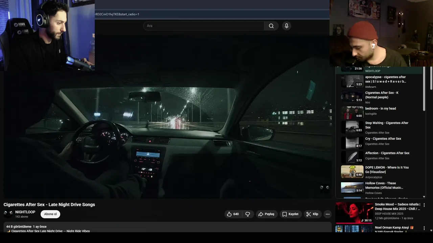Open options for Noel Orman Kamp Ateşi
The width and height of the screenshot is (433, 243).
pyautogui.click(x=424, y=228)
